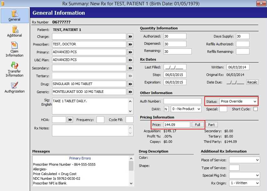Open the Status dropdown showing Price Override
Viewport: 267px width, 191px height.
(238, 102)
